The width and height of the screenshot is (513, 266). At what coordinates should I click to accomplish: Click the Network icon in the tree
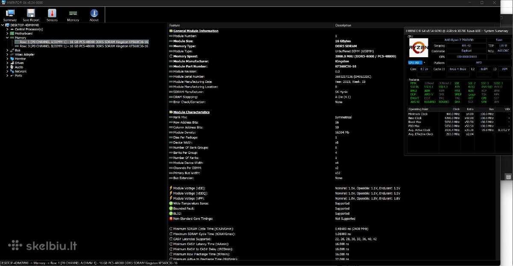(12, 71)
